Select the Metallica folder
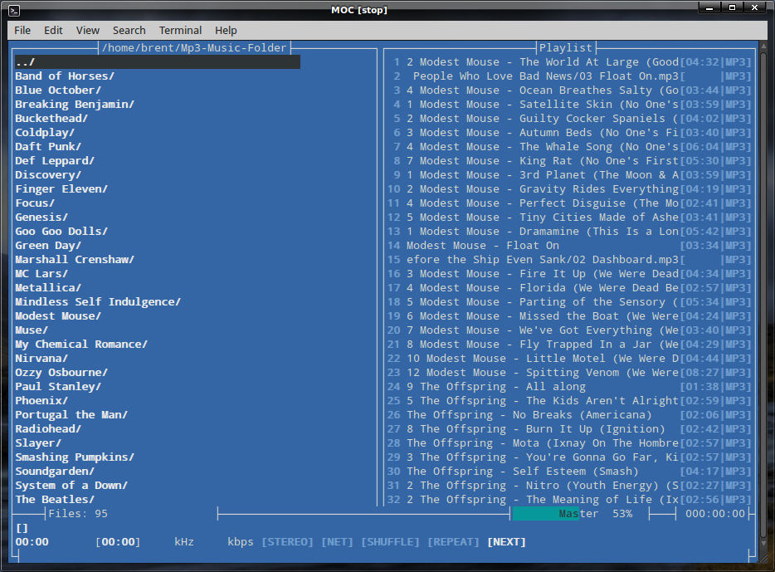This screenshot has height=572, width=775. 48,288
